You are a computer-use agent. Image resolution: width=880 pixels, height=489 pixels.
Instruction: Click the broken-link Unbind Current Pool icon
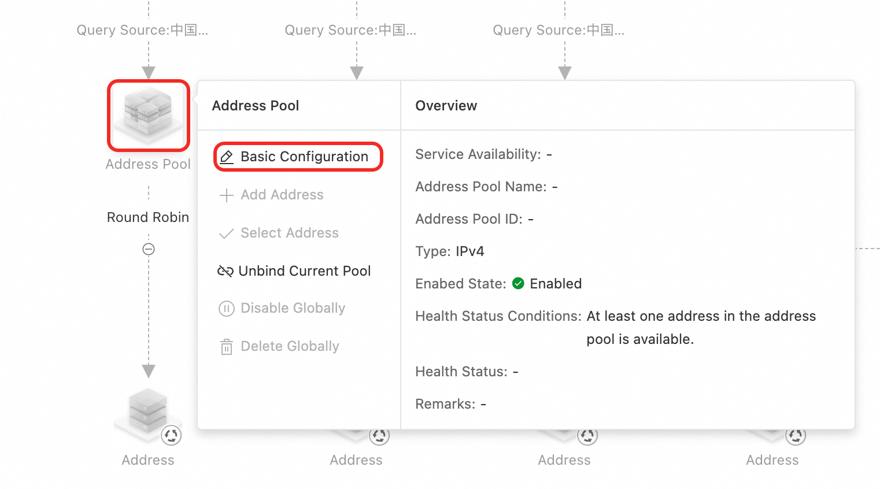[225, 271]
